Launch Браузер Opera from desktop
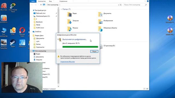Screen dimensions: 175x98 tap(22, 32)
